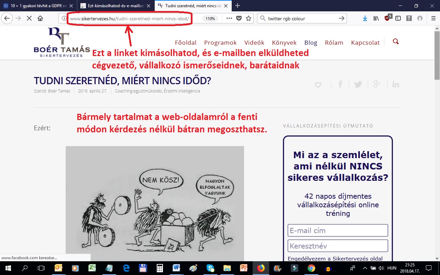
Task: Open Firefox from the taskbar
Action: coord(261,268)
